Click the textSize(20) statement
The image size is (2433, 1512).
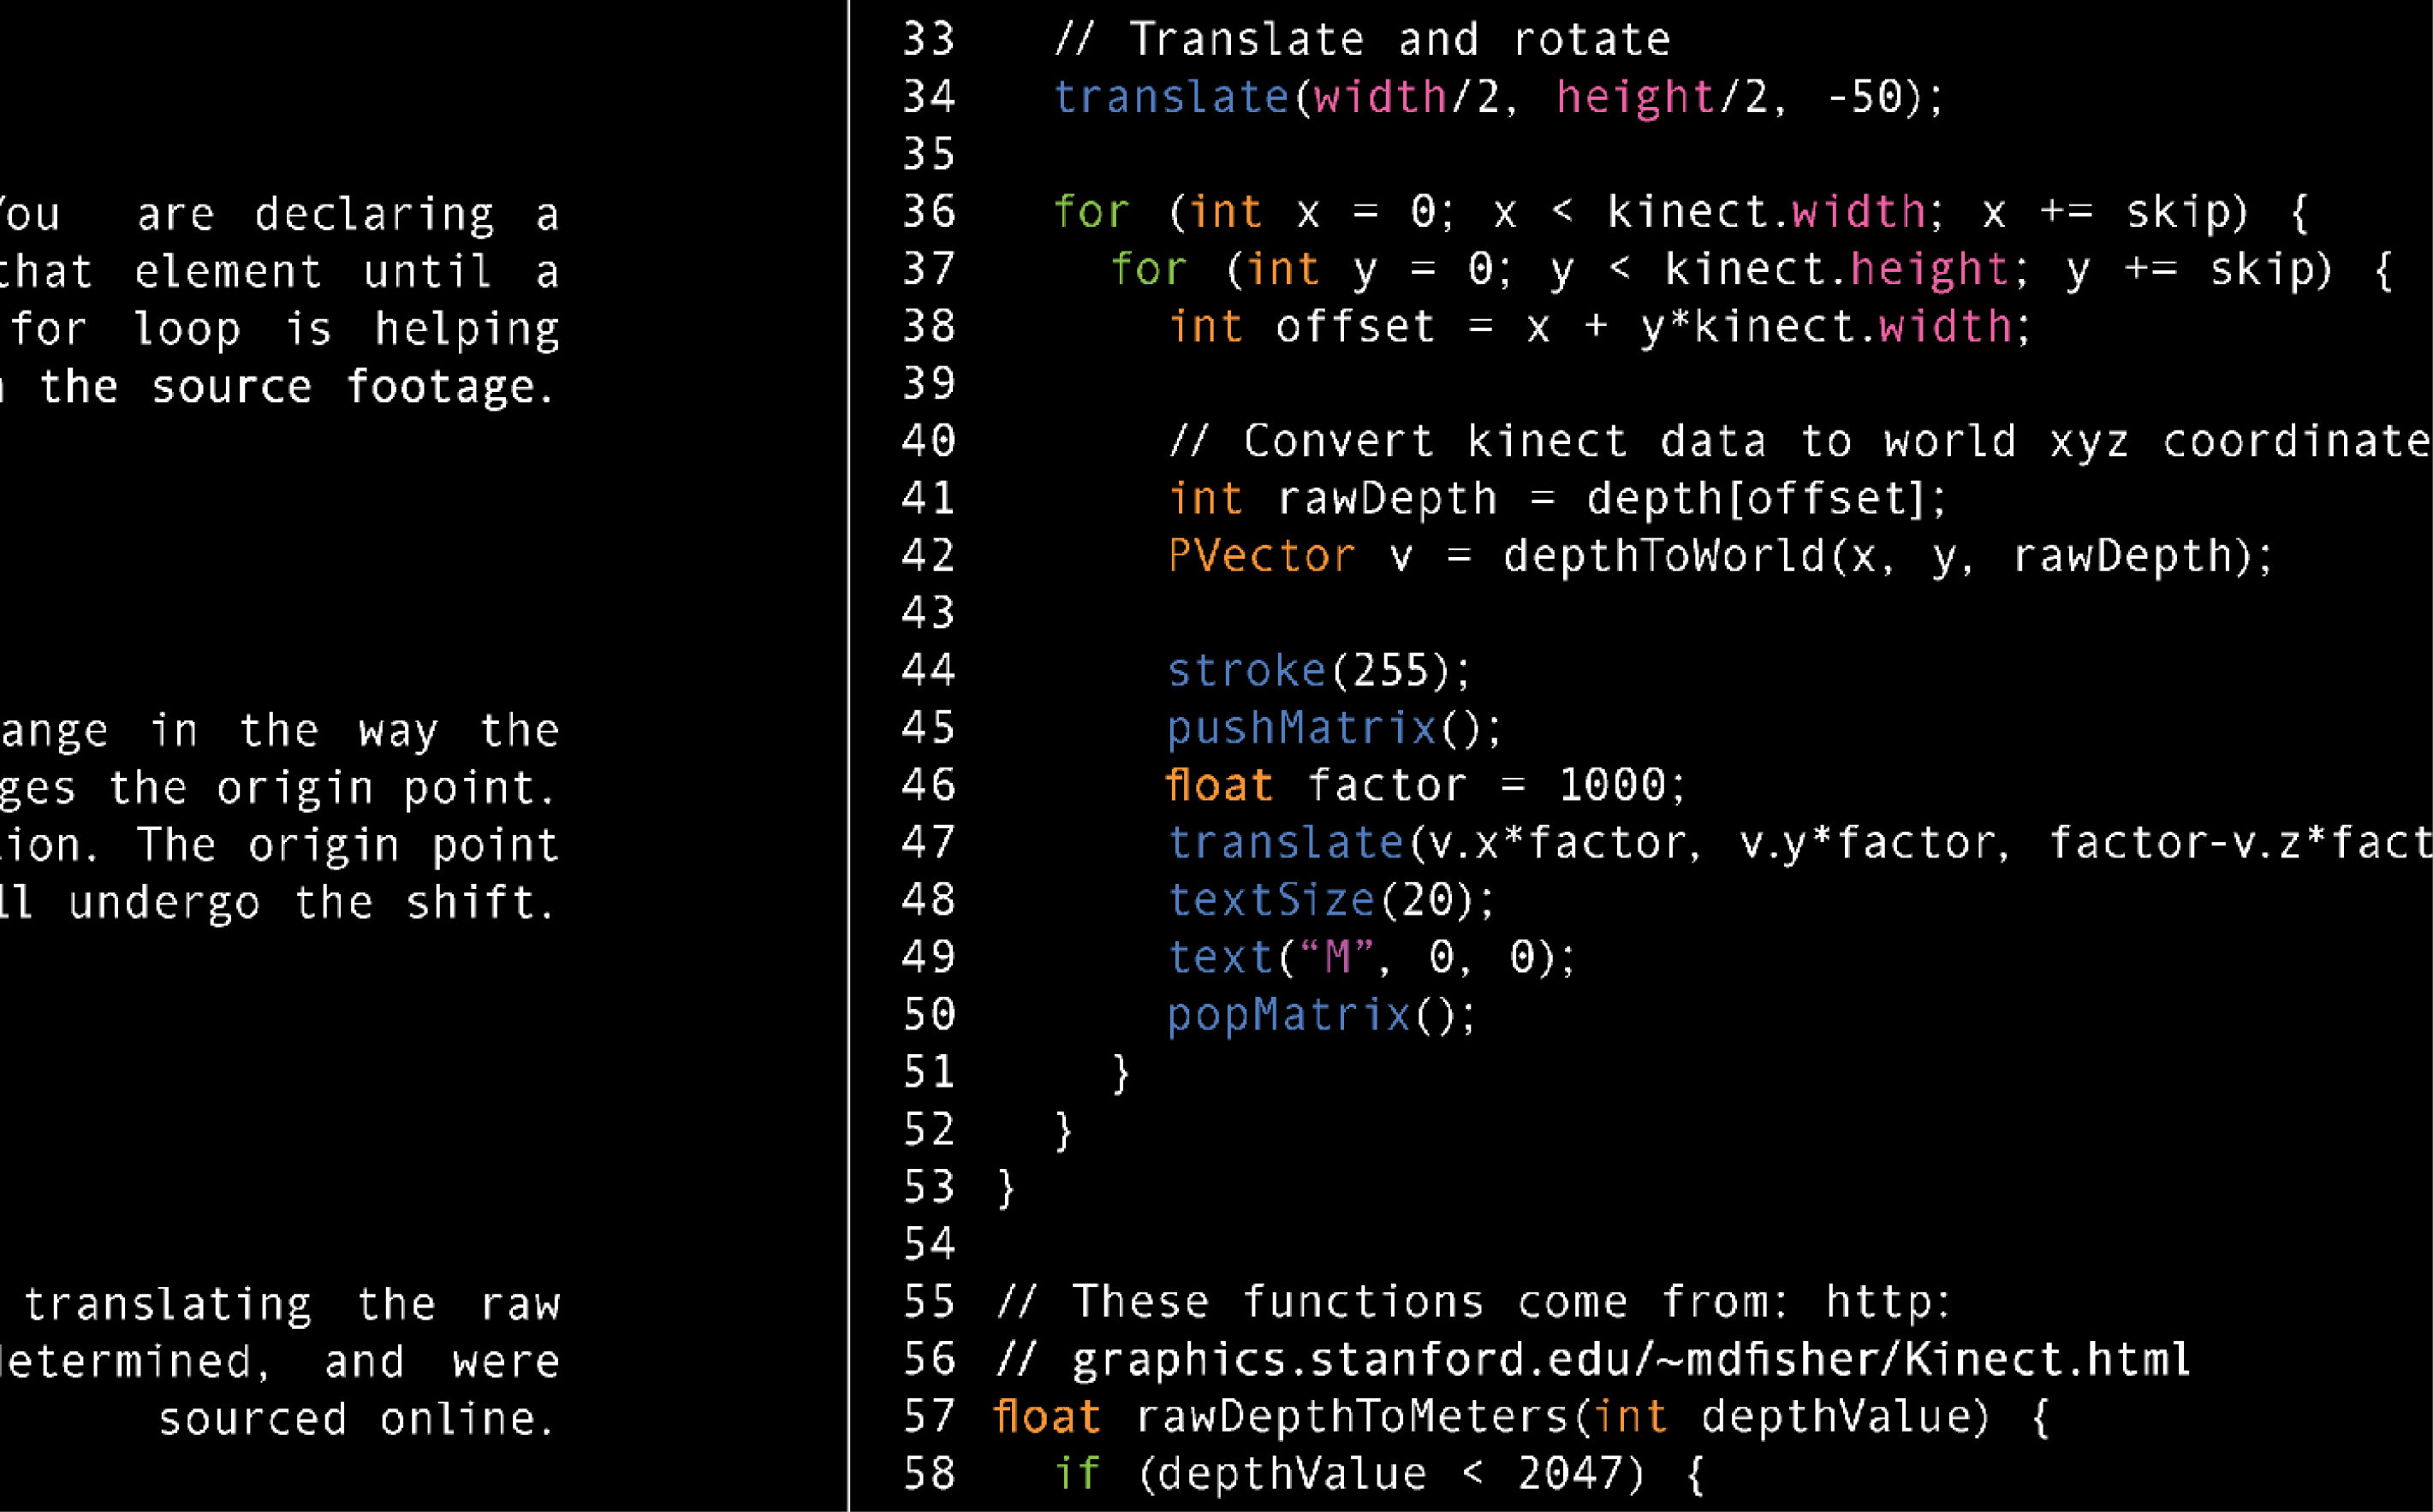coord(1330,901)
